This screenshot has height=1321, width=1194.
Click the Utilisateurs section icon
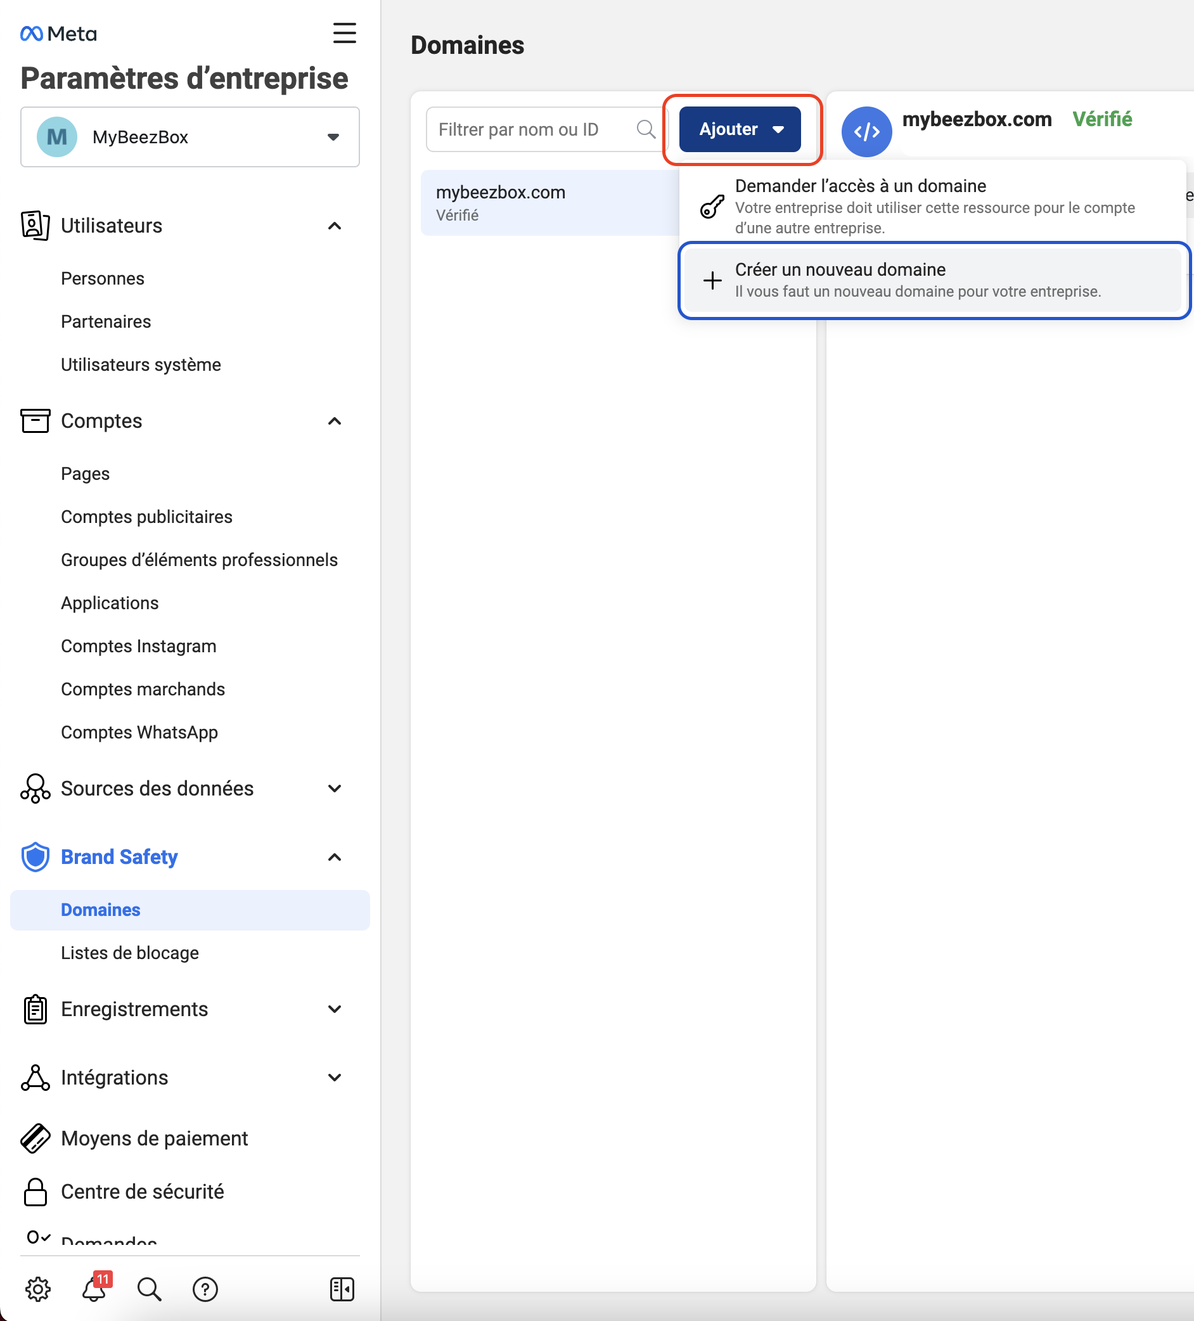pyautogui.click(x=35, y=226)
